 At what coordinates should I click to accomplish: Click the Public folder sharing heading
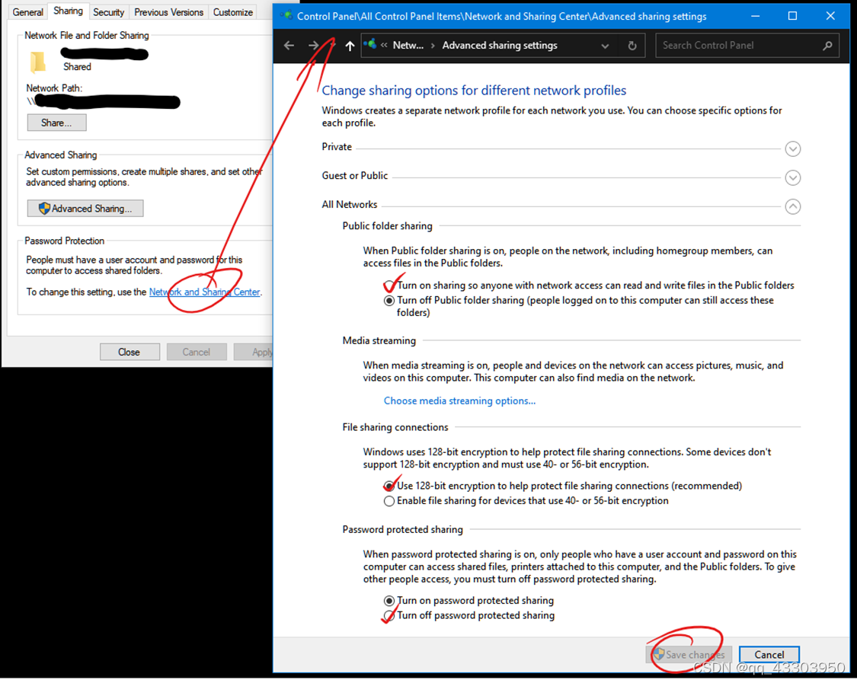click(387, 226)
